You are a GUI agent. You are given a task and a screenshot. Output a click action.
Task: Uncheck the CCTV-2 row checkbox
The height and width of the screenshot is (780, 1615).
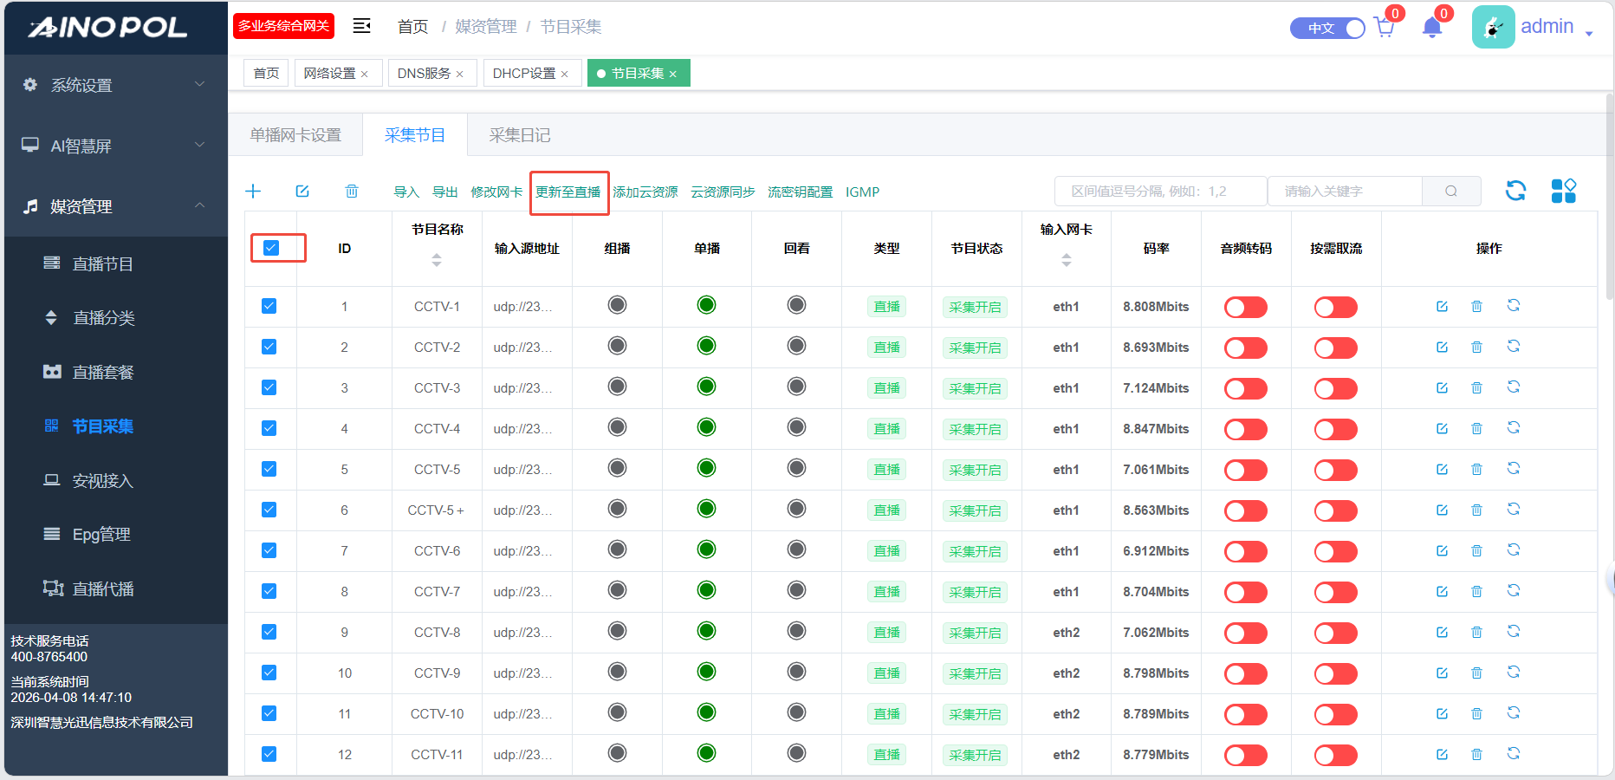click(269, 348)
